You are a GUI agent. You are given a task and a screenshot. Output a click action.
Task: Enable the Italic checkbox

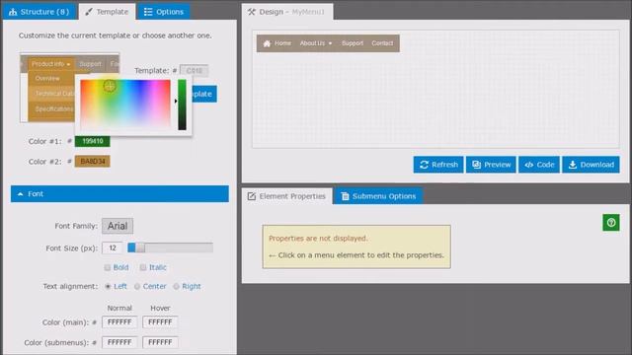143,267
